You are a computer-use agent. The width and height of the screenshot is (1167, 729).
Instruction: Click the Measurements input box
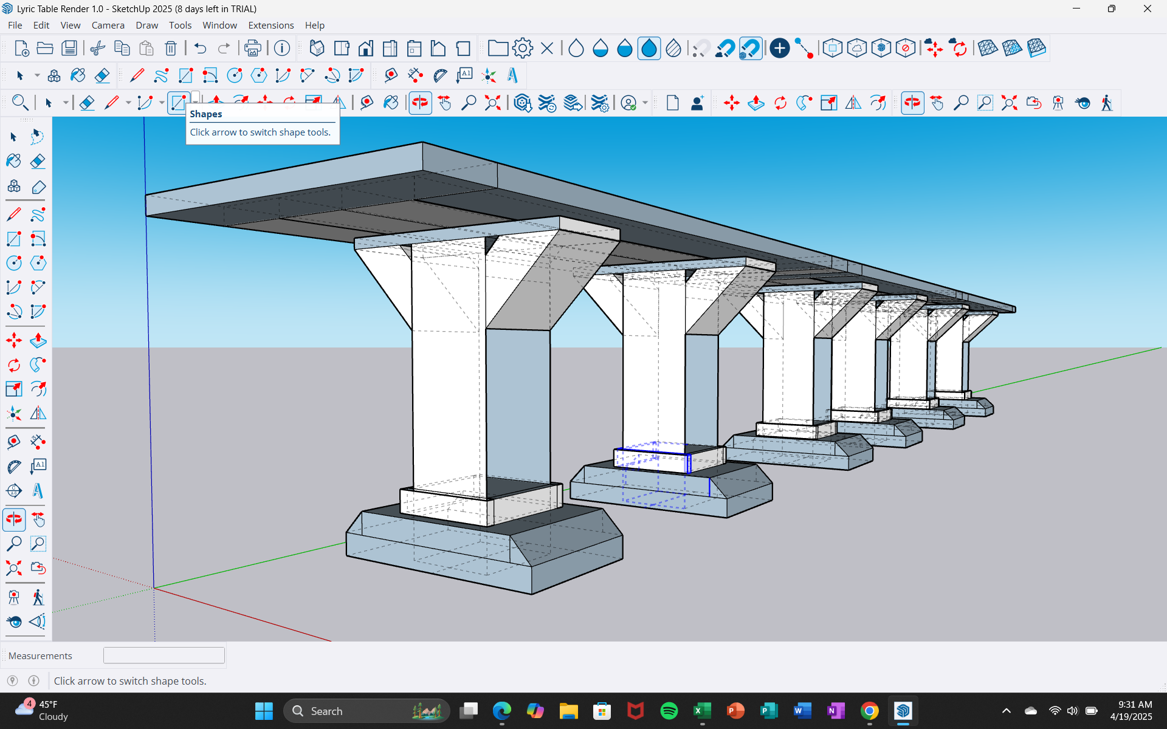[x=164, y=655]
